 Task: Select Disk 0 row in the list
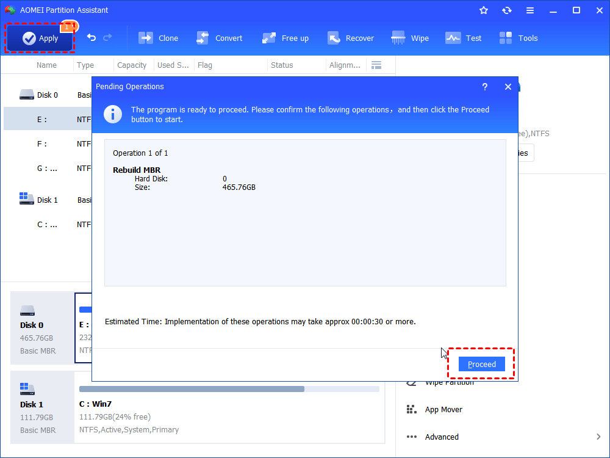click(x=48, y=95)
